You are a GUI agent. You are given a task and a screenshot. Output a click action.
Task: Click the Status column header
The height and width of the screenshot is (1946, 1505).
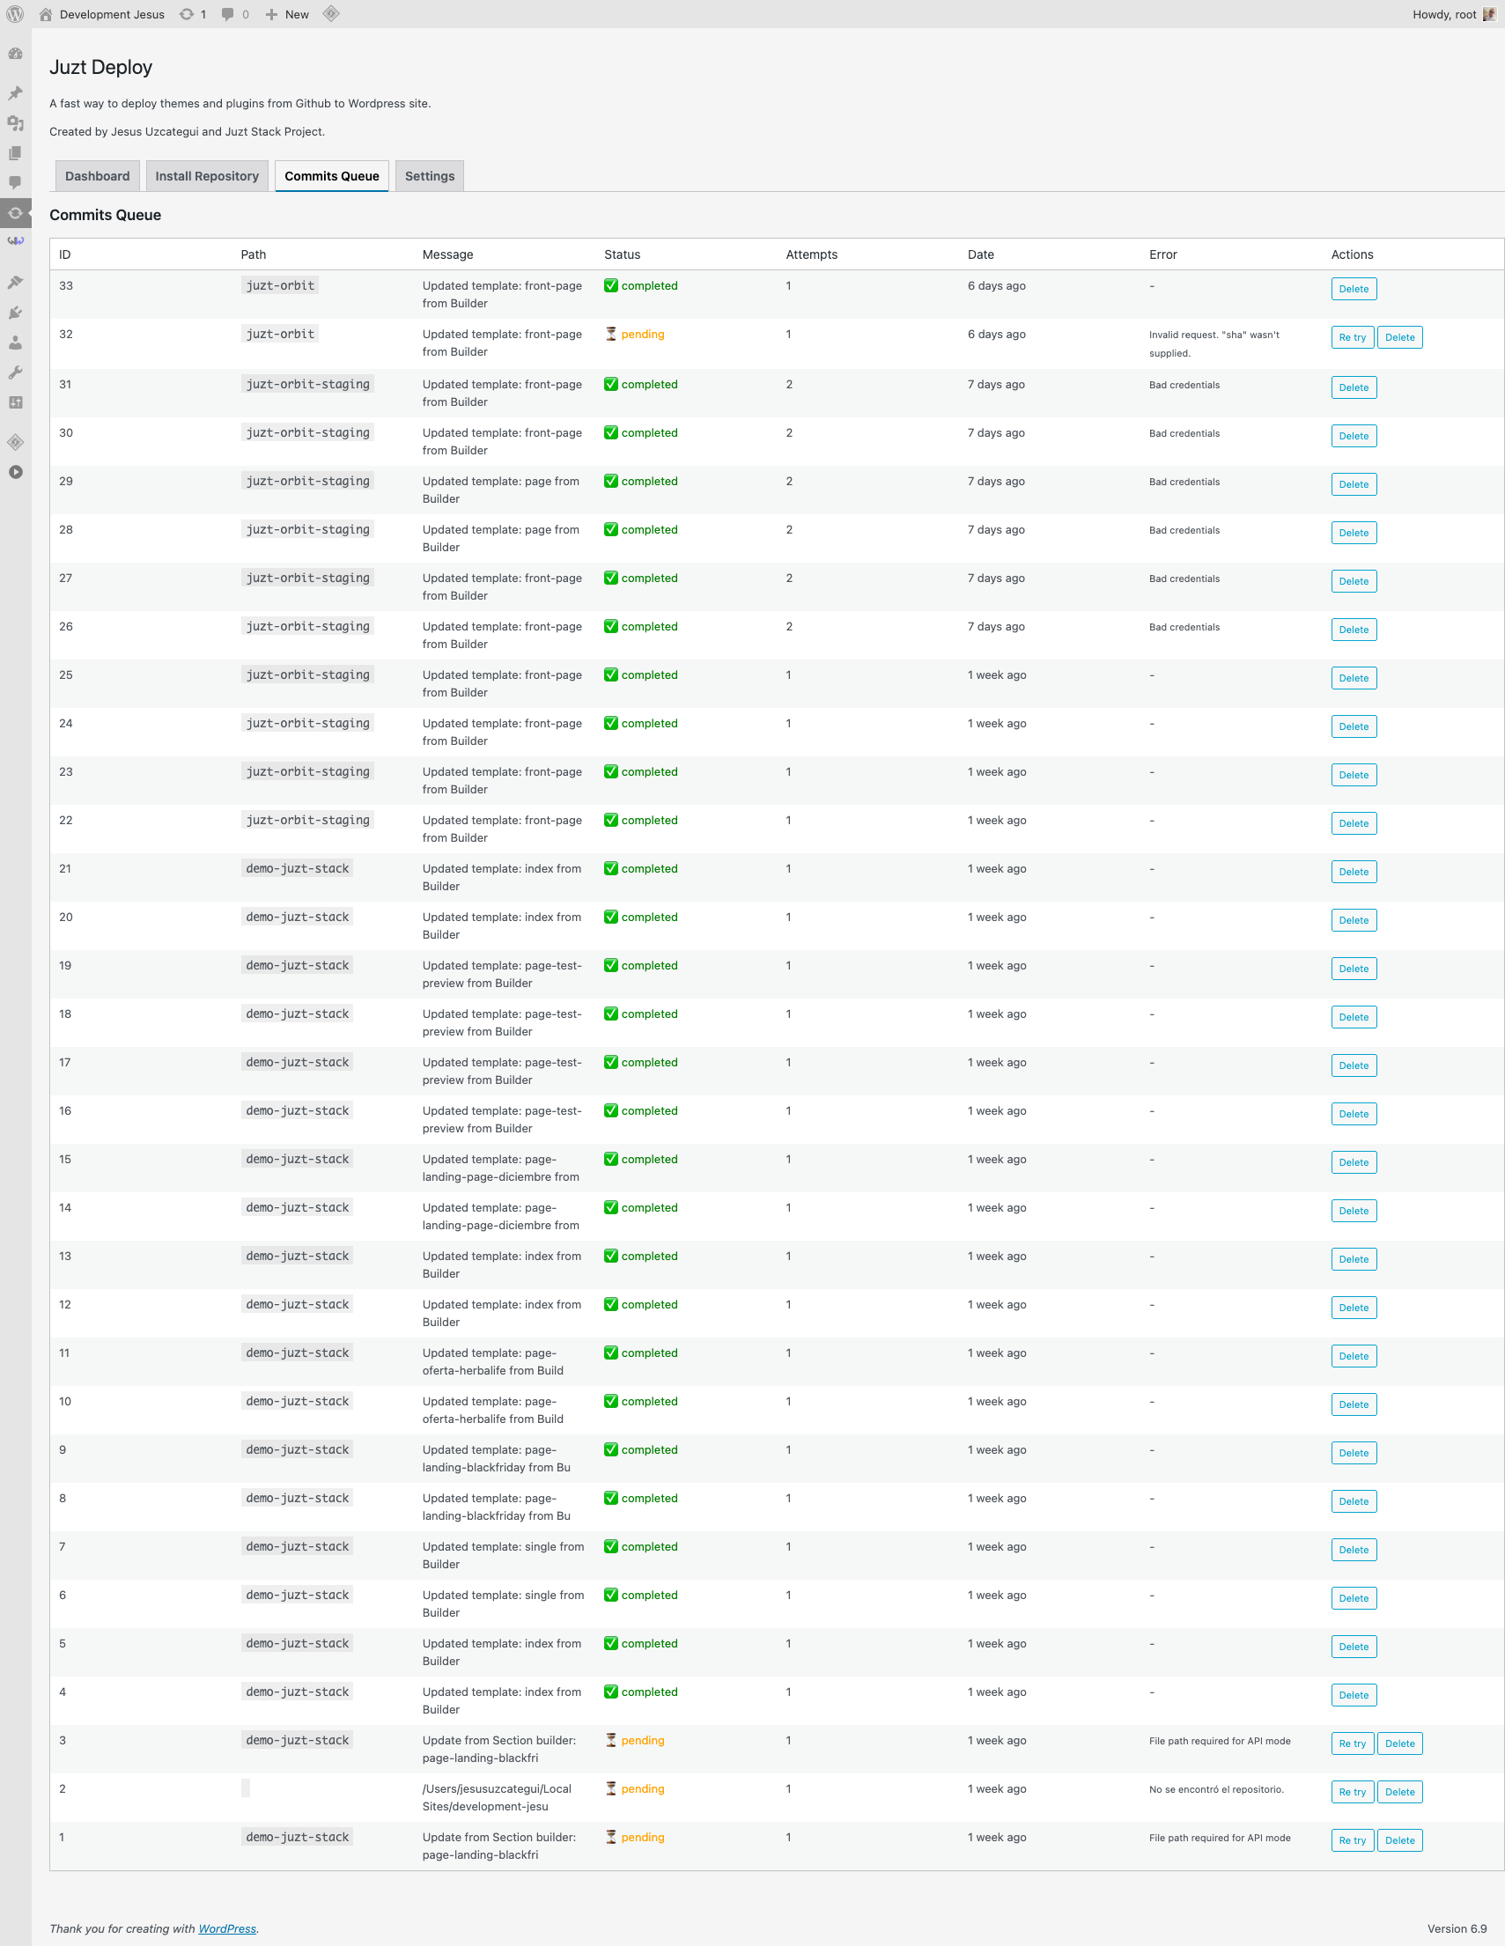[622, 254]
